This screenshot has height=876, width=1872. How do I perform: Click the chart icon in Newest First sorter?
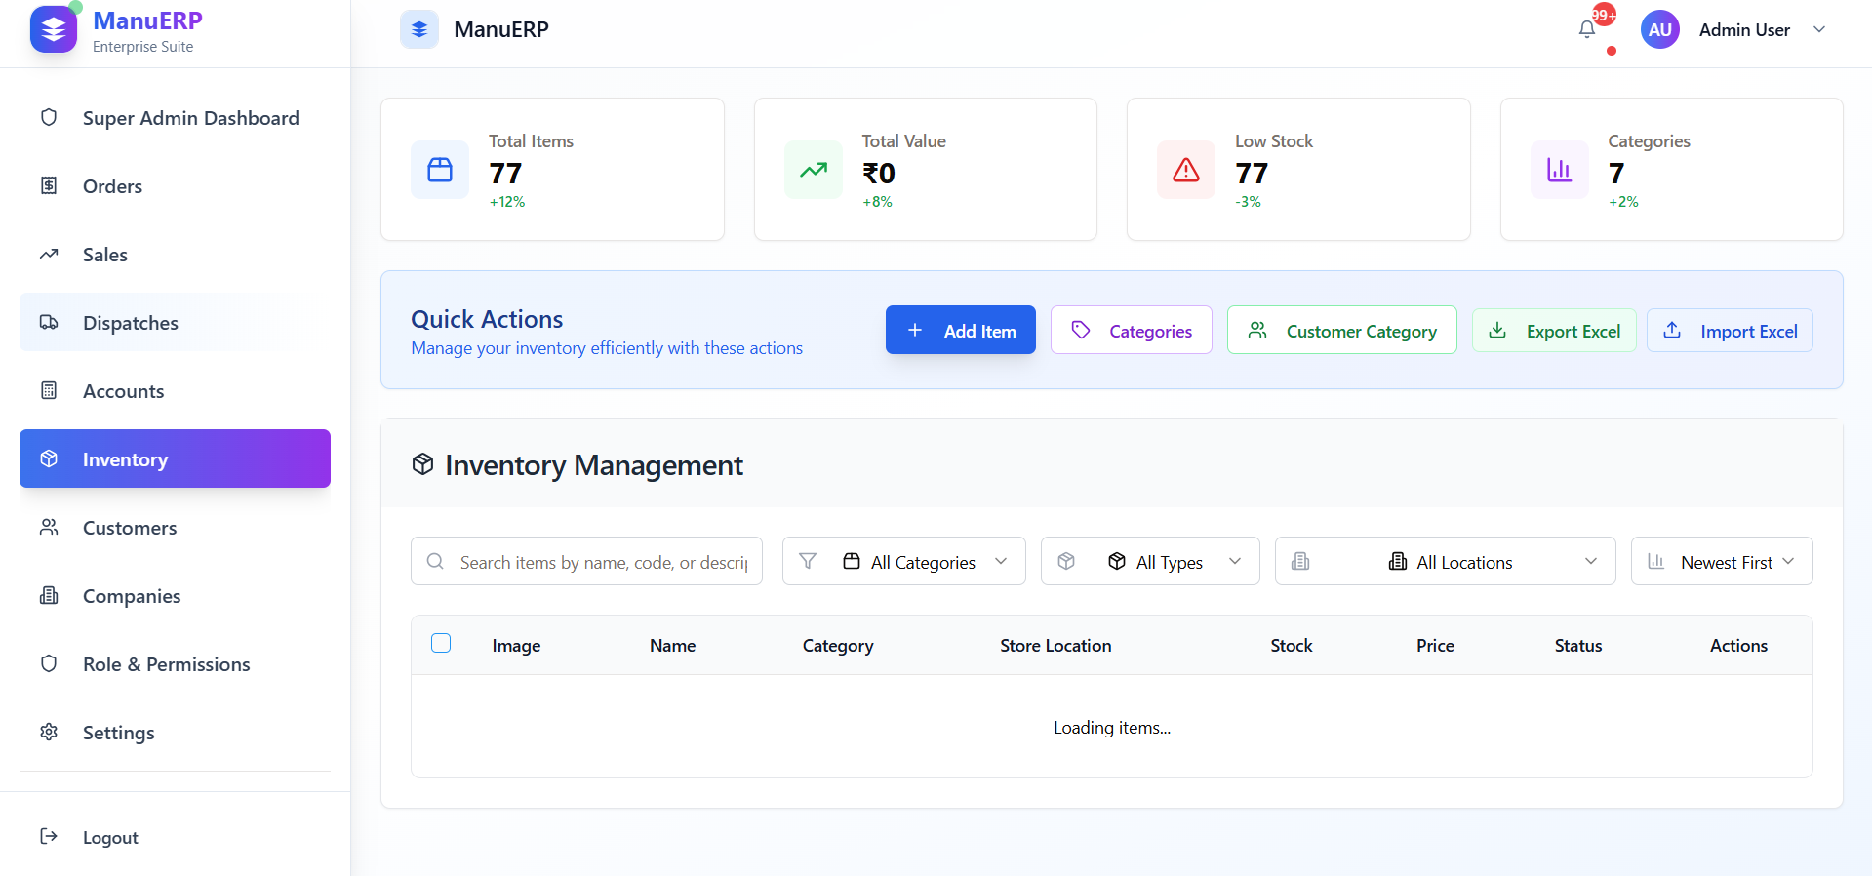(1656, 561)
